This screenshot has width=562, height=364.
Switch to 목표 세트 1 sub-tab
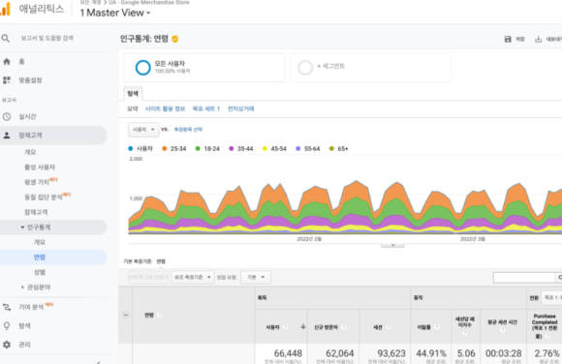tap(206, 109)
